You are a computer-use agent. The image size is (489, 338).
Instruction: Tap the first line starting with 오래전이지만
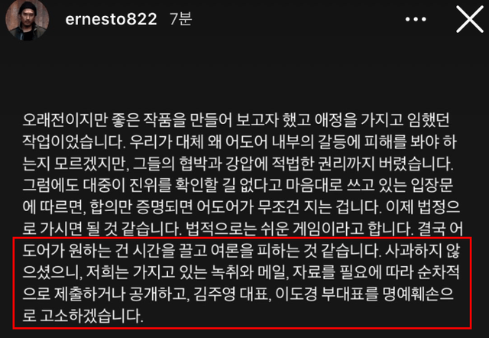236,120
